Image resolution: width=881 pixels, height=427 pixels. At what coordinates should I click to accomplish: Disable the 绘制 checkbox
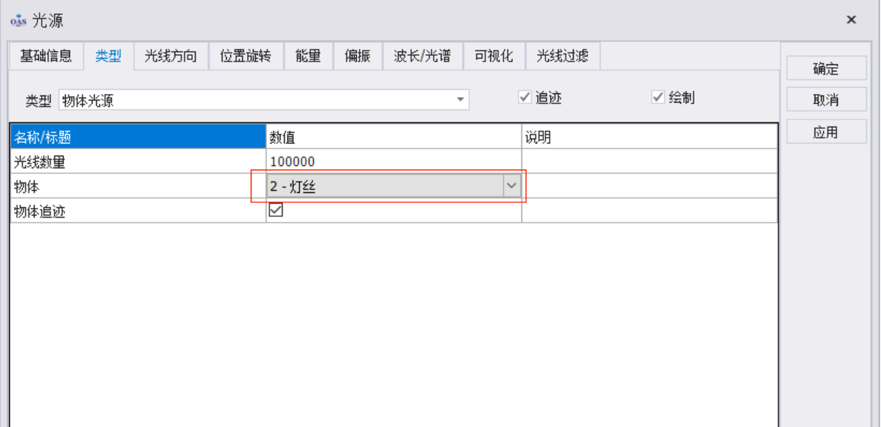(x=658, y=98)
